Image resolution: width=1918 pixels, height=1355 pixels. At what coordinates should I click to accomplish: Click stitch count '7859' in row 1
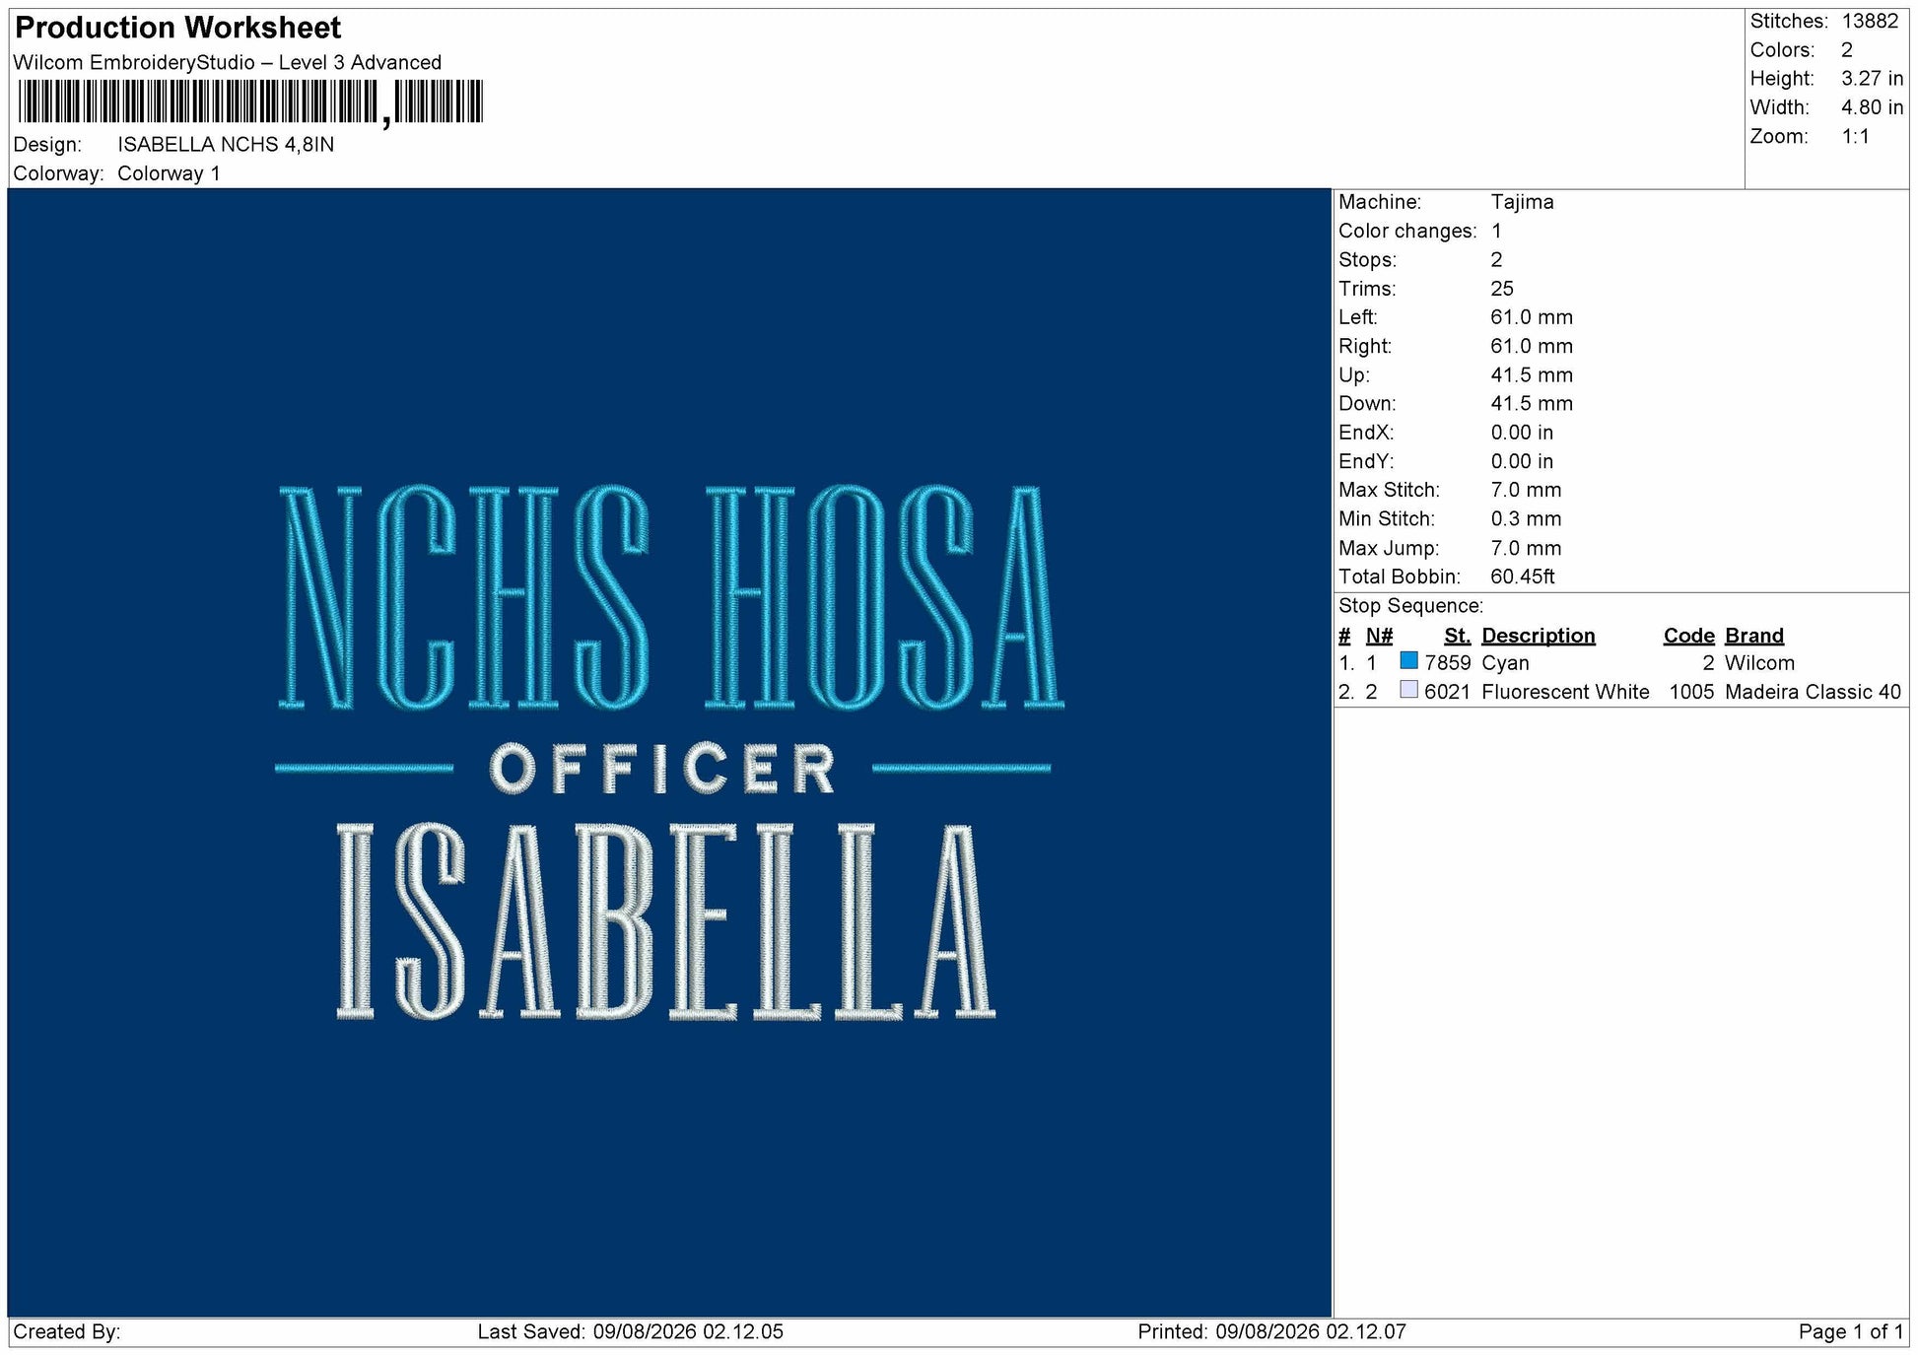point(1447,663)
